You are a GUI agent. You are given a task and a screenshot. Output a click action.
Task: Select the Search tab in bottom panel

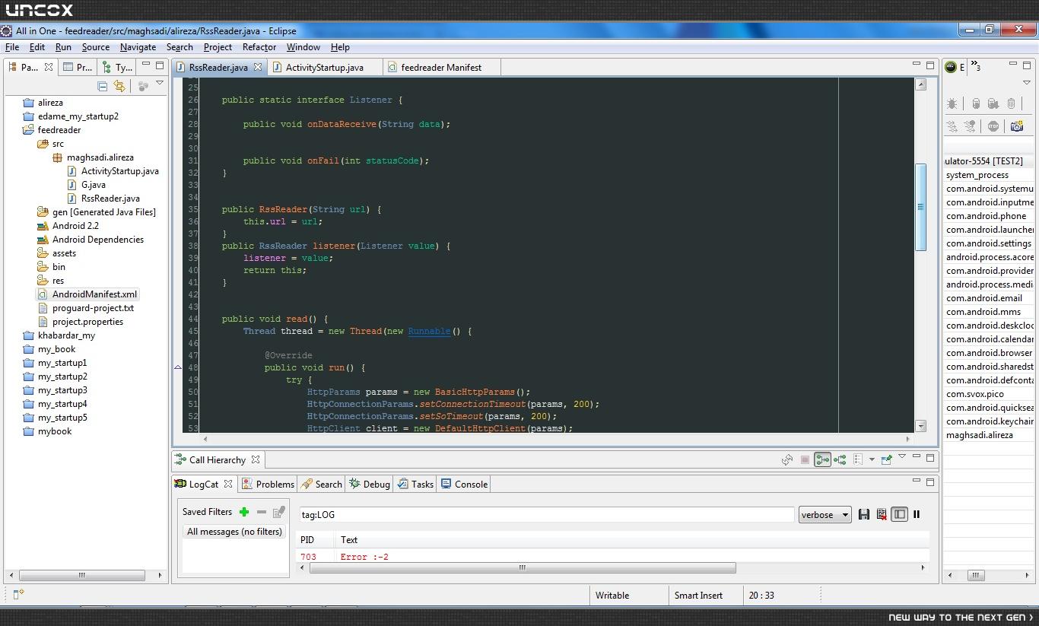pyautogui.click(x=321, y=484)
